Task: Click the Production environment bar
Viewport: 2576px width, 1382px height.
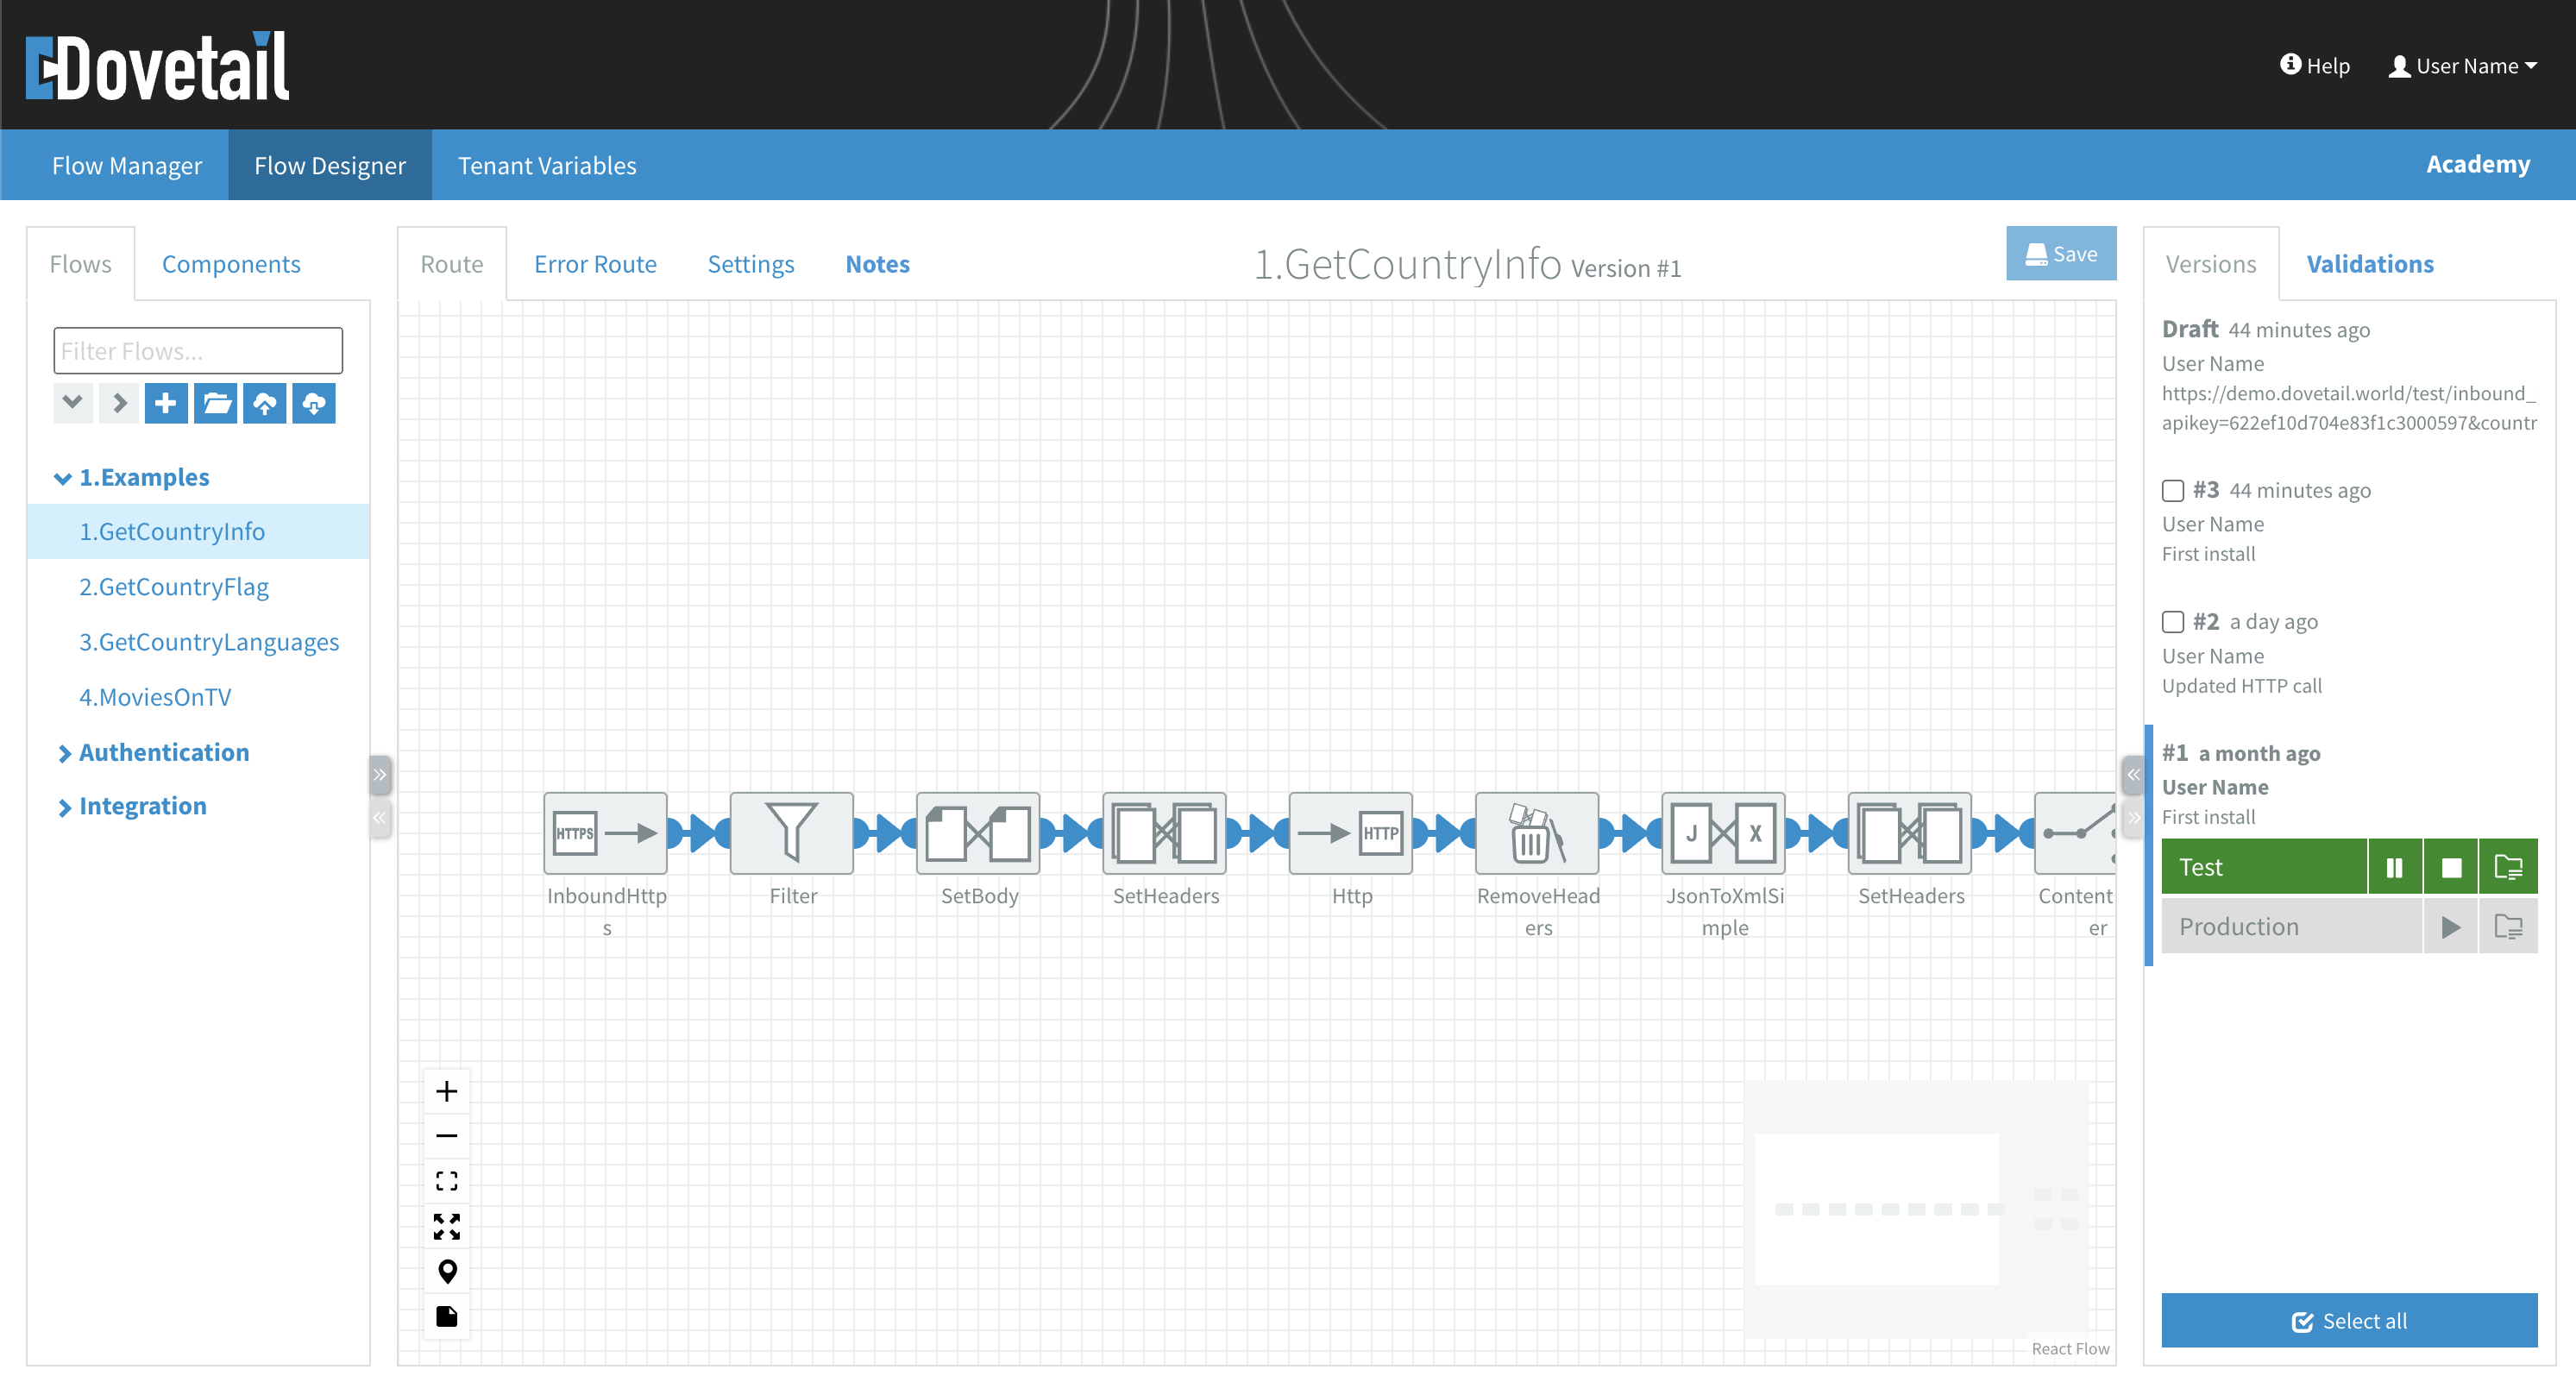Action: [2291, 927]
